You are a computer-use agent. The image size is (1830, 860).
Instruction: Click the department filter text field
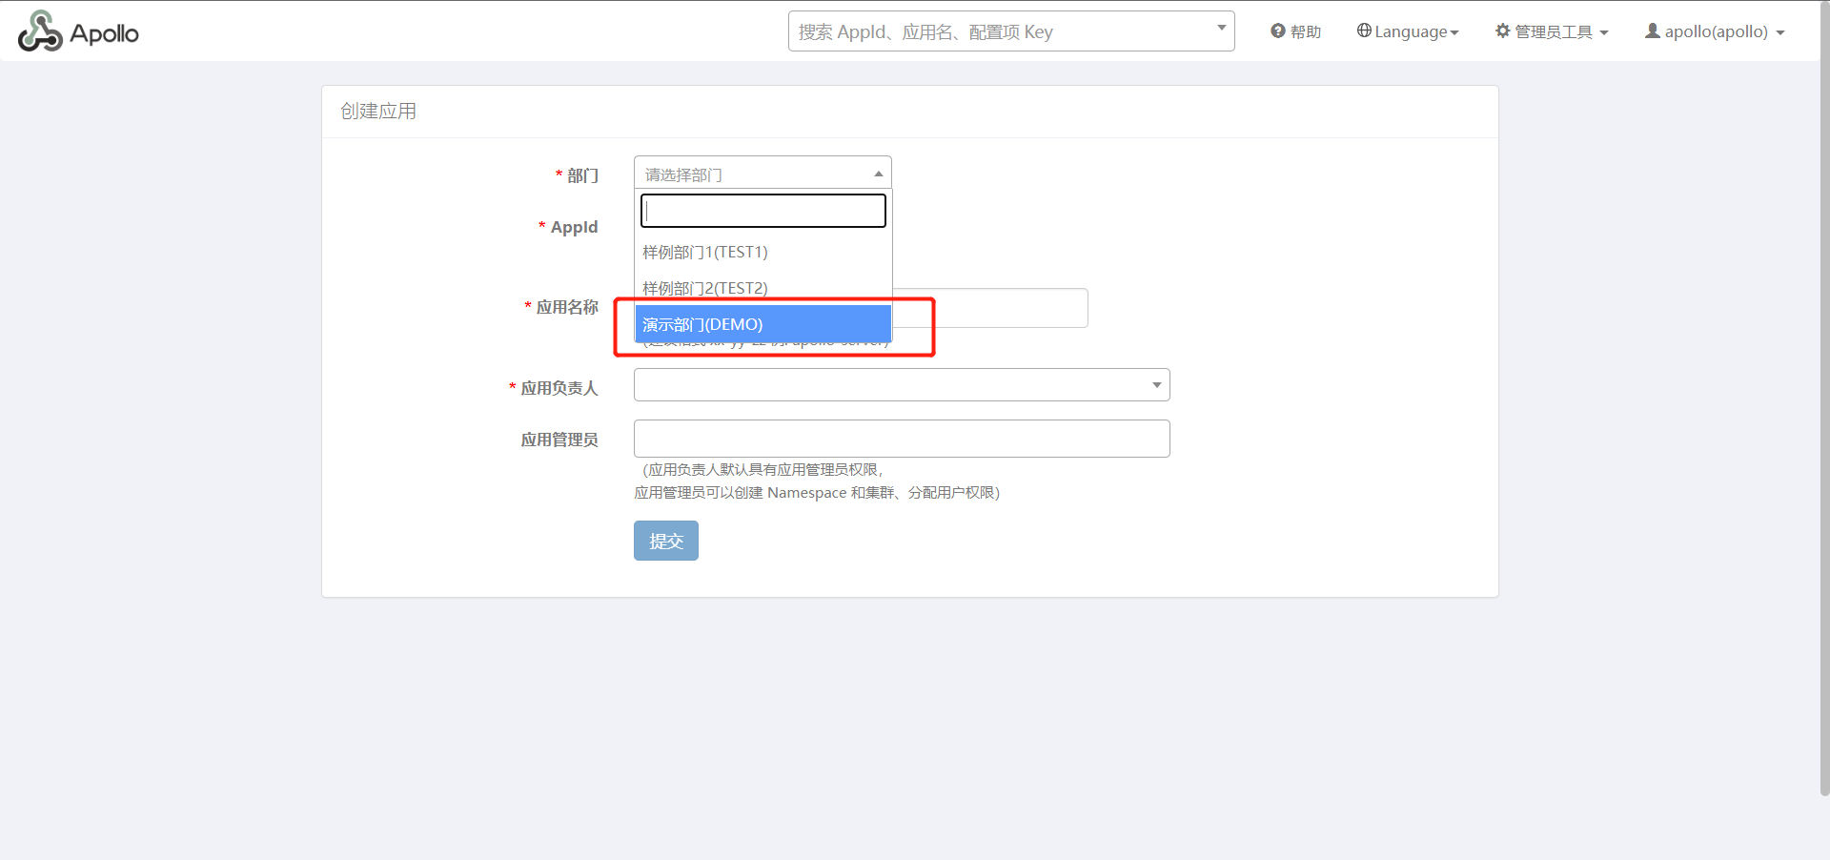(762, 211)
